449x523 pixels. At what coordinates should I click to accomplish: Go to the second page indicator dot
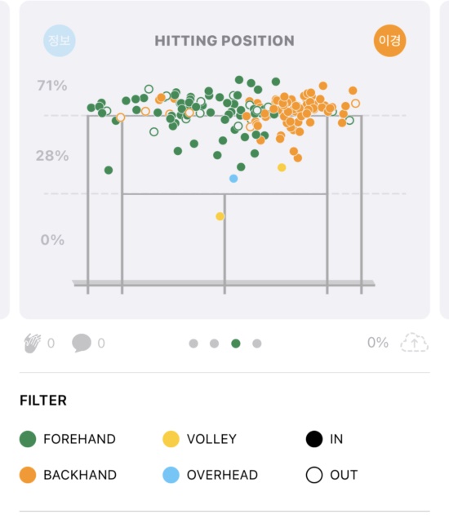[215, 343]
